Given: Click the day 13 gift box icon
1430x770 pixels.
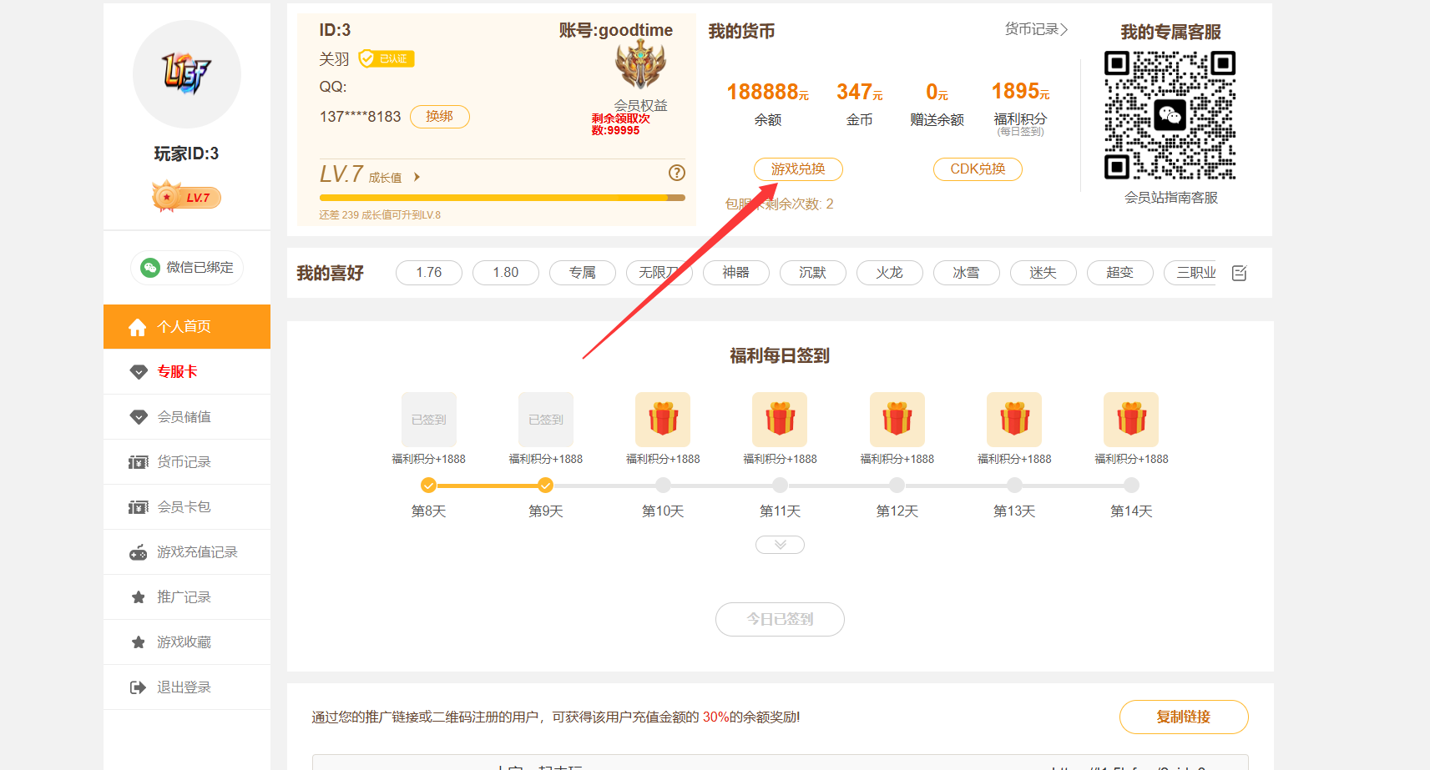Looking at the screenshot, I should (1014, 420).
